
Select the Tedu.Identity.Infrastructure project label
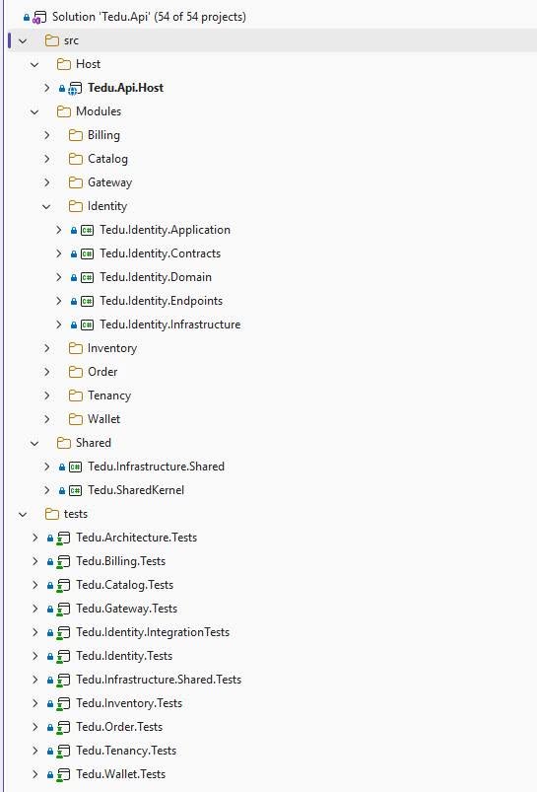click(170, 324)
